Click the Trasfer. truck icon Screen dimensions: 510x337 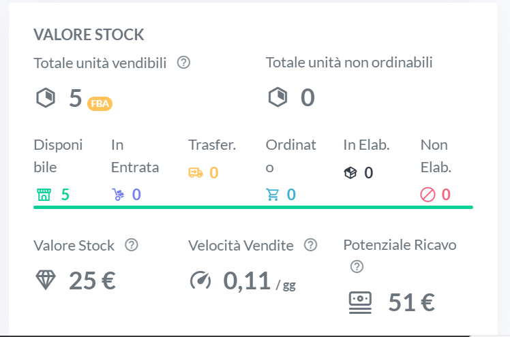tap(196, 173)
